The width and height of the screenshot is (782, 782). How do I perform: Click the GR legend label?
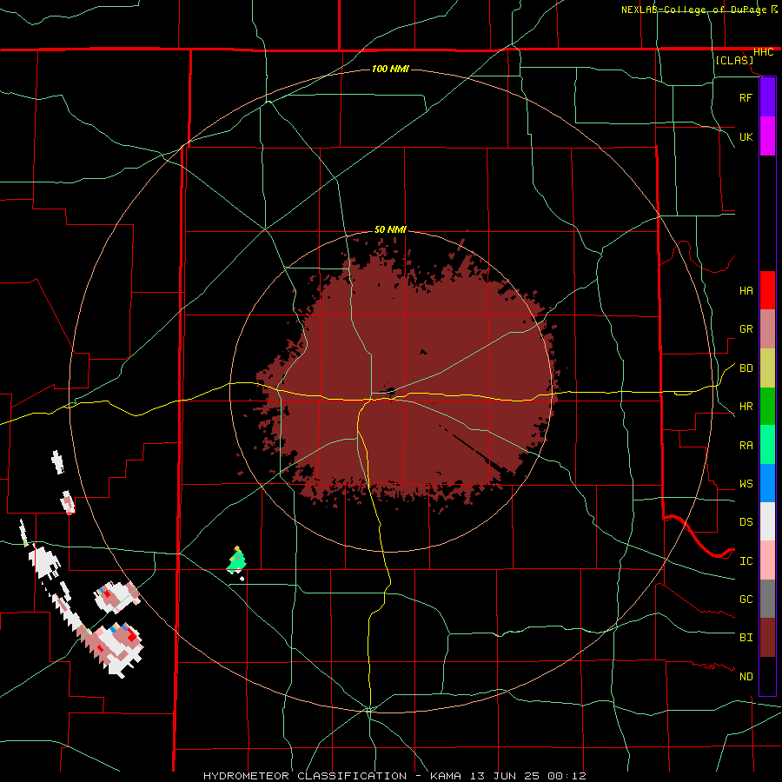[x=746, y=329]
